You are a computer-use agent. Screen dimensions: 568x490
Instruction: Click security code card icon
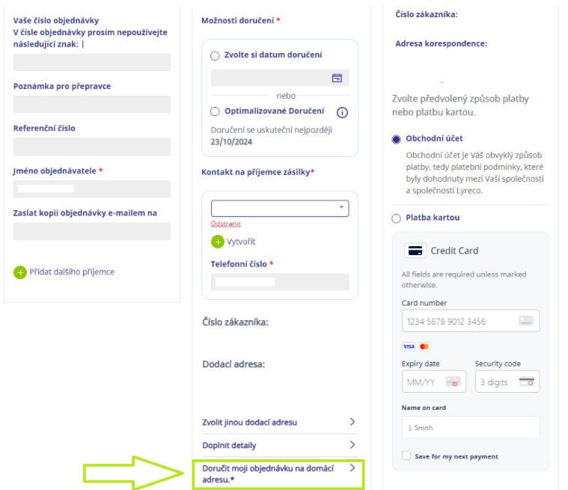click(x=526, y=382)
